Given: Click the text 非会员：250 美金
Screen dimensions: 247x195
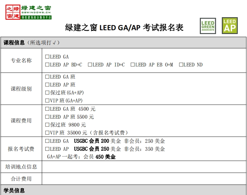Looking at the screenshot, I should click(x=144, y=141).
